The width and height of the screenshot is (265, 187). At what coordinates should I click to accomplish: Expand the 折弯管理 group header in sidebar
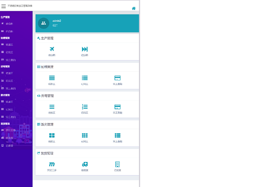click(5, 66)
